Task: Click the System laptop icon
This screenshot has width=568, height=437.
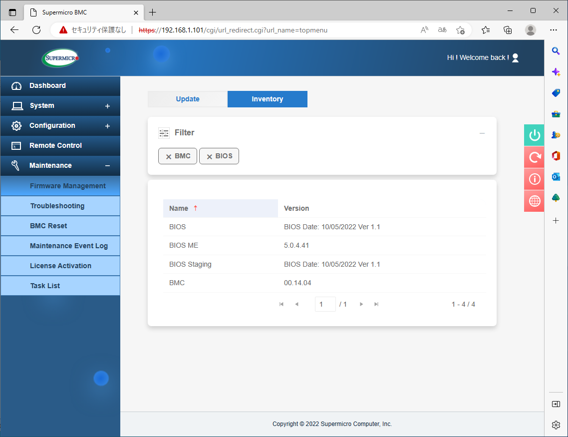Action: [17, 106]
